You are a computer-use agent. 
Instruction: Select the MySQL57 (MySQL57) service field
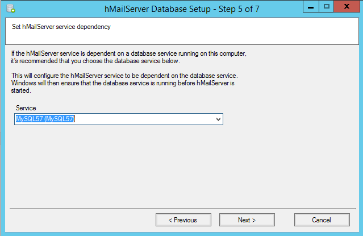(x=114, y=119)
